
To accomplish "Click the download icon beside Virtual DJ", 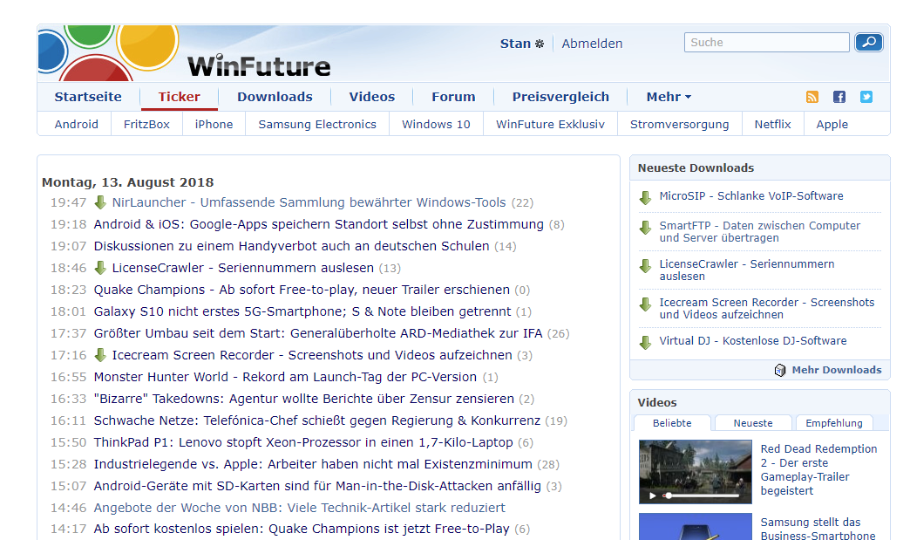I will click(645, 341).
